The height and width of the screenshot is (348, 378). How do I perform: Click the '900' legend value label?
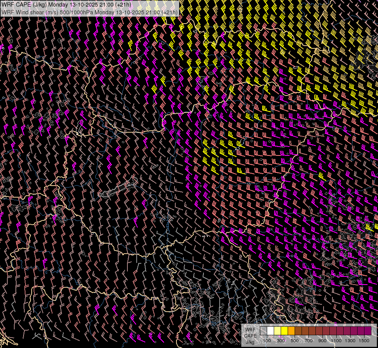322,341
